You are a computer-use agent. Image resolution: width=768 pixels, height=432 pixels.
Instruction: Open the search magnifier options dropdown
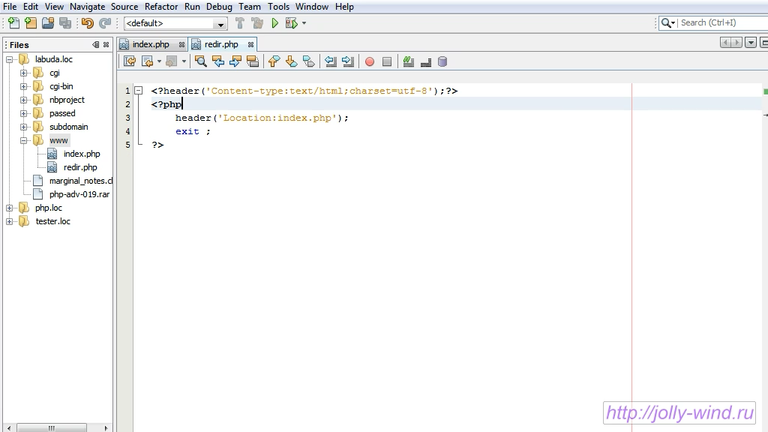coord(668,23)
